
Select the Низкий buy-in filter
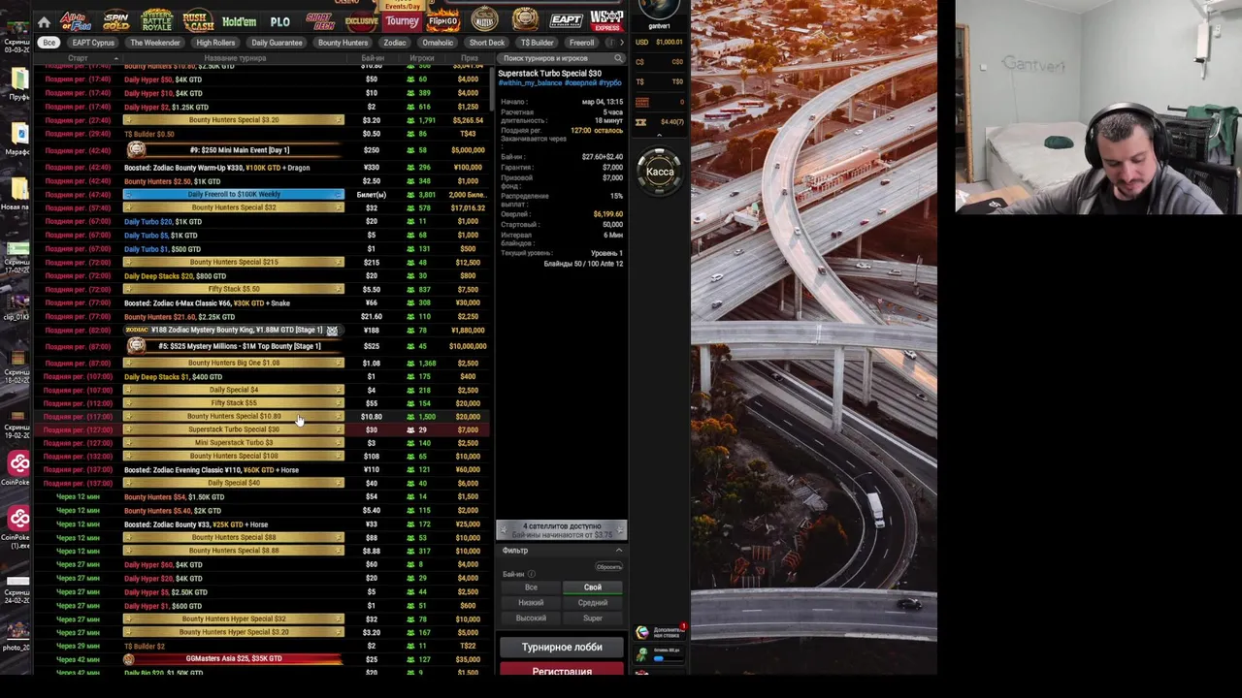pos(531,603)
